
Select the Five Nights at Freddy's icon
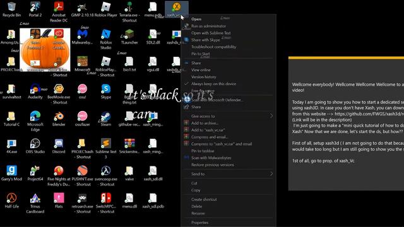click(59, 176)
